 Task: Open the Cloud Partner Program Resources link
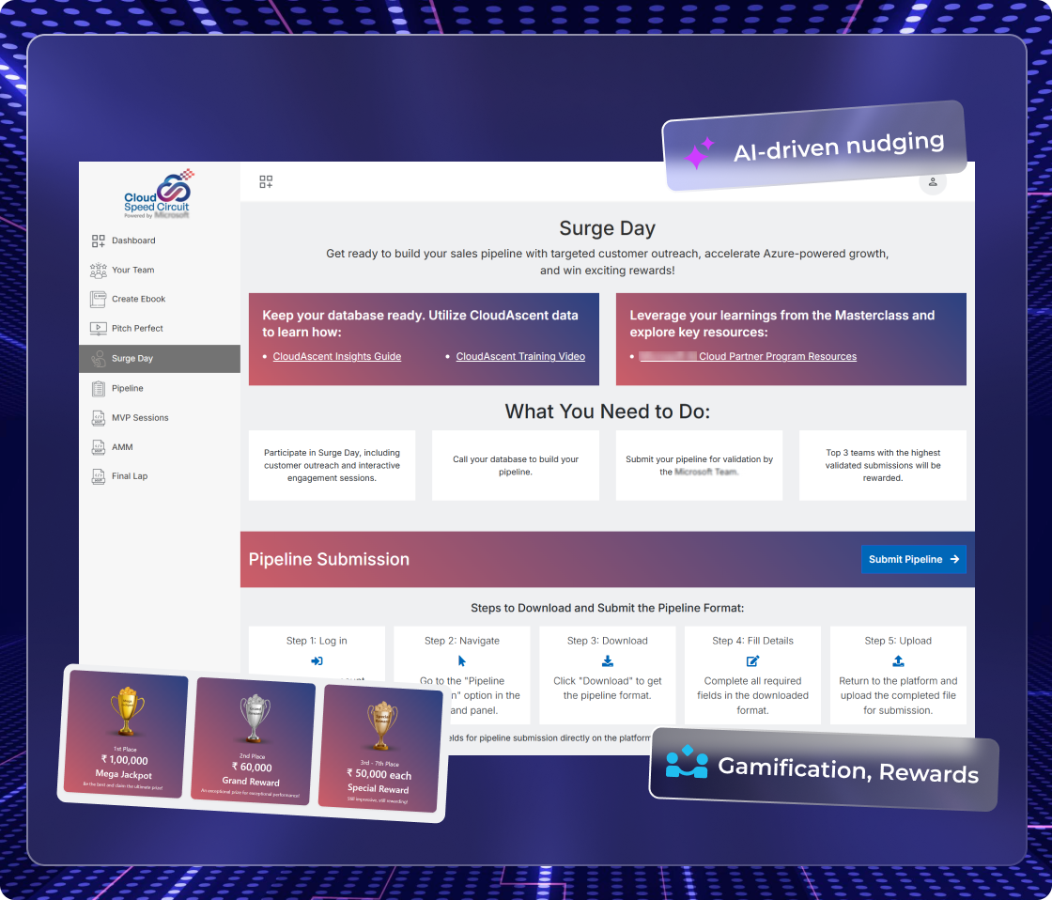(777, 357)
